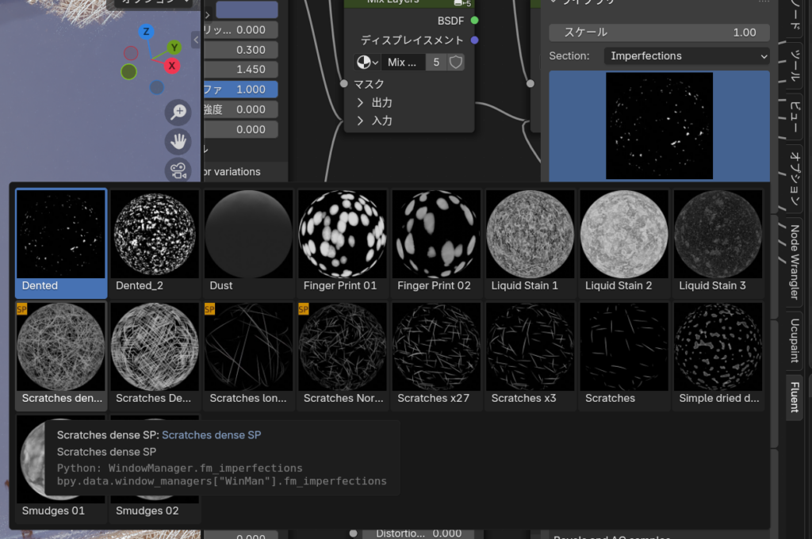Open the node group browse icon
Screen dimensions: 812x539
click(x=366, y=63)
